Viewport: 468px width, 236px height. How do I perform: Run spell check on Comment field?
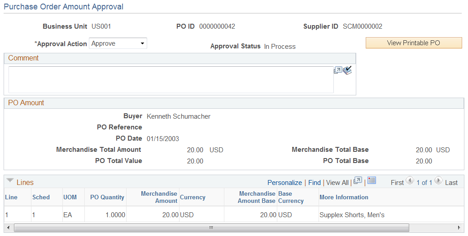347,70
